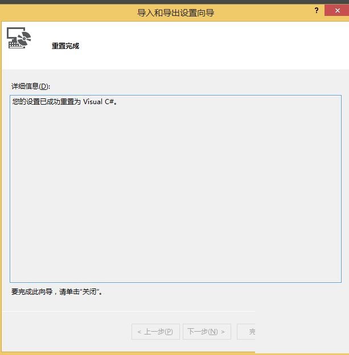Select the 重置完成 heading text
The width and height of the screenshot is (349, 355).
(x=65, y=46)
